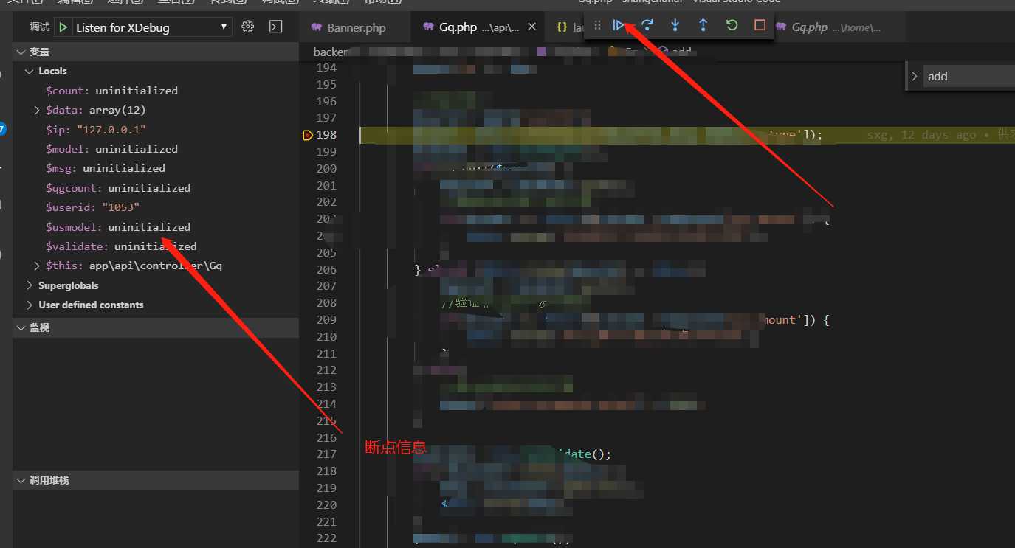Toggle replace with find widget chevron
Screen dimensions: 1015x548
(x=914, y=76)
